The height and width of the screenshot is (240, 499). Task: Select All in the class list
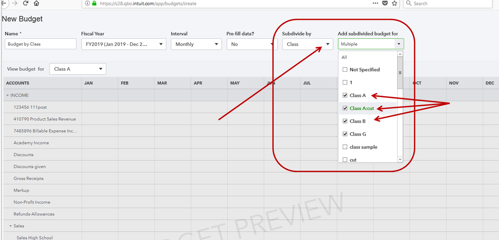point(344,57)
